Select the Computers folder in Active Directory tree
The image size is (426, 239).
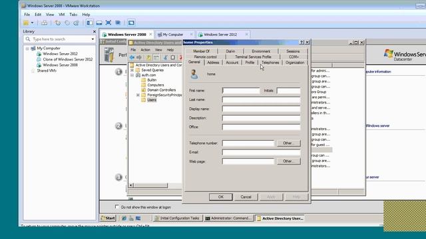[156, 85]
